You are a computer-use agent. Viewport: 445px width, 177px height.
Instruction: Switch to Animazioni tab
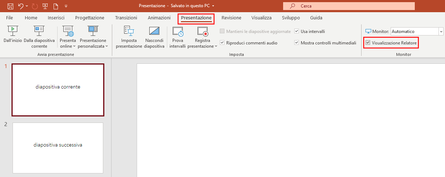click(159, 18)
